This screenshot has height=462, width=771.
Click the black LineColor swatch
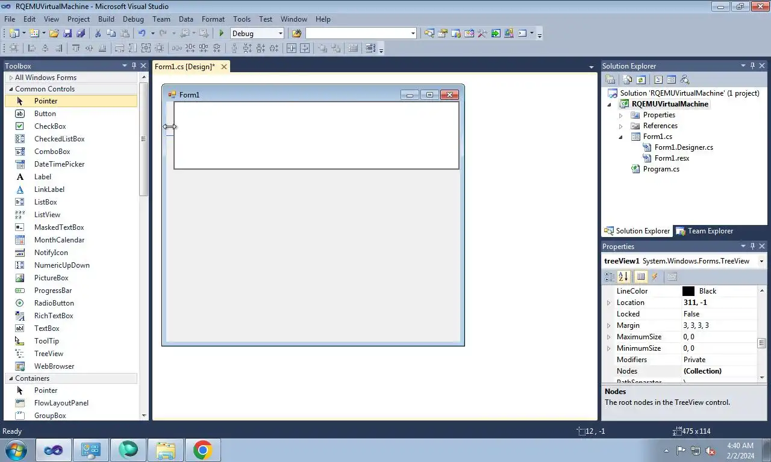pyautogui.click(x=688, y=291)
